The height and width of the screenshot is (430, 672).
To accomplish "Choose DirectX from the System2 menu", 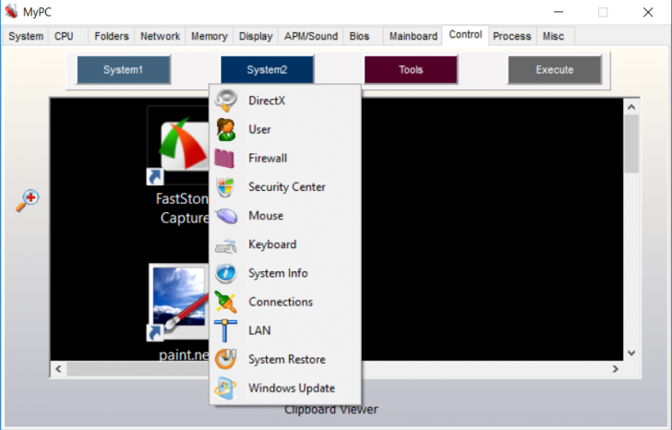I will point(285,101).
